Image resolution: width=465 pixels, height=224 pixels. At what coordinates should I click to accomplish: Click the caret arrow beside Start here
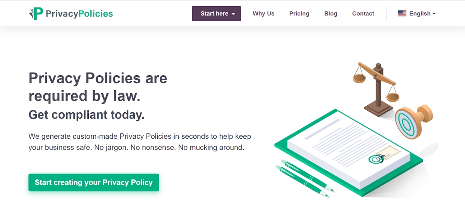click(233, 14)
